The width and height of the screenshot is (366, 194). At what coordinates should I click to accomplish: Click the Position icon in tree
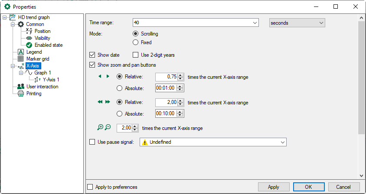[29, 31]
